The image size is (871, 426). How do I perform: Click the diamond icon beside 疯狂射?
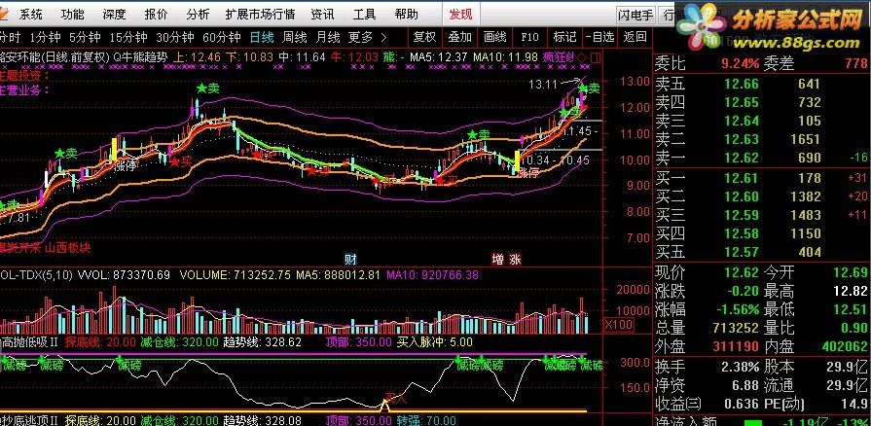[x=582, y=56]
